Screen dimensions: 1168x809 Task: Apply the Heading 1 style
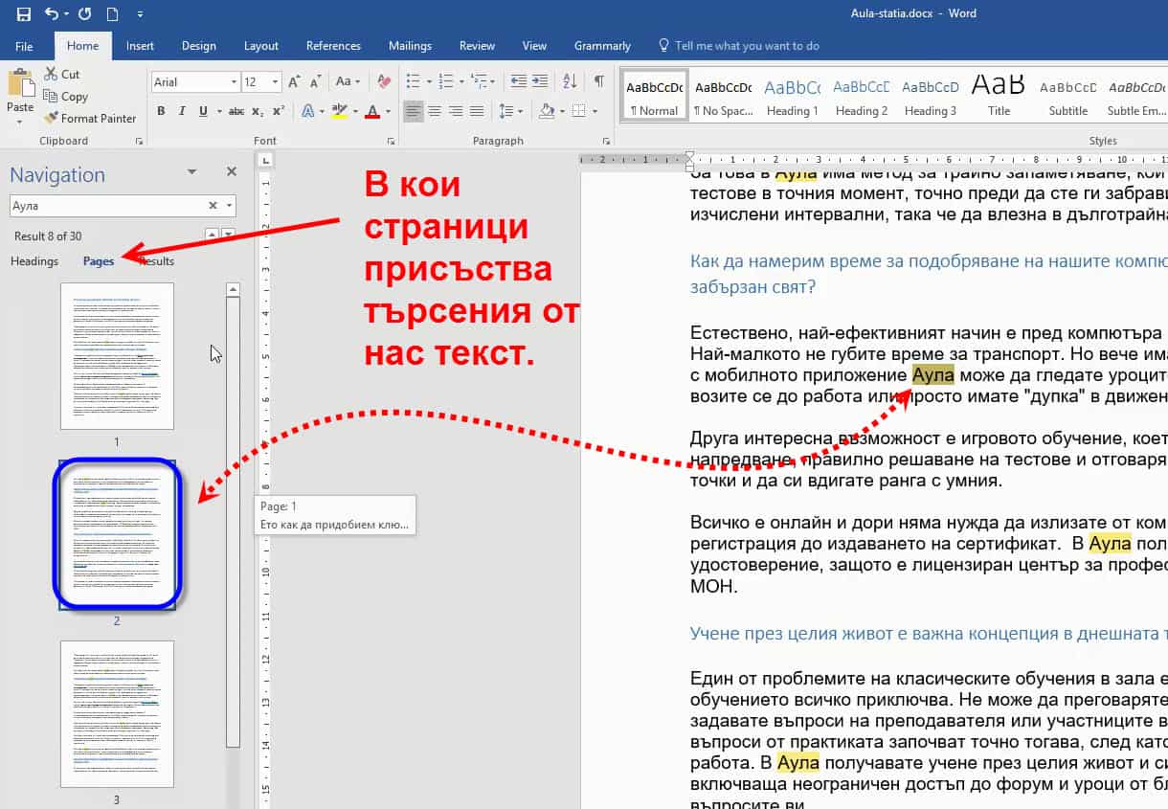coord(792,95)
